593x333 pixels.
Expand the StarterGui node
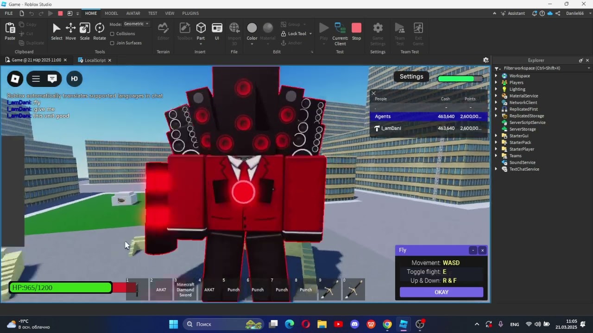point(496,136)
